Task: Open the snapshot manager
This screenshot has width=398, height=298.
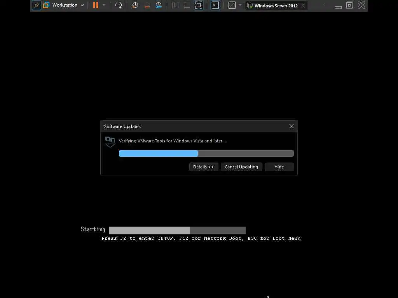Action: 159,5
